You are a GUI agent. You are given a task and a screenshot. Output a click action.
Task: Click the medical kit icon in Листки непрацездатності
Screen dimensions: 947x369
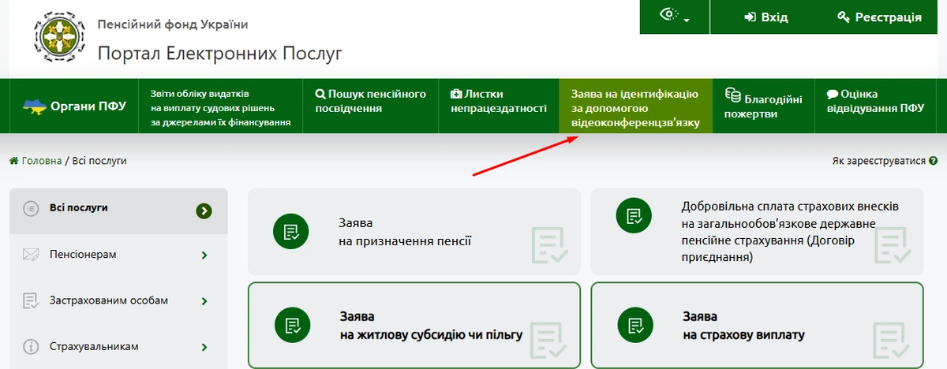coord(456,94)
